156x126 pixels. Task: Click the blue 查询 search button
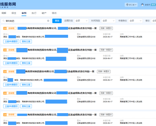pyautogui.click(x=57, y=21)
